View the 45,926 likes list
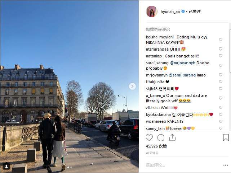This screenshot has height=173, width=231. pyautogui.click(x=156, y=146)
